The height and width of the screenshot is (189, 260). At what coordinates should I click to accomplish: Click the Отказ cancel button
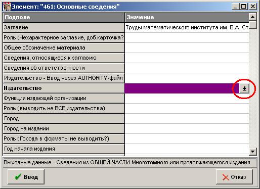click(x=234, y=177)
